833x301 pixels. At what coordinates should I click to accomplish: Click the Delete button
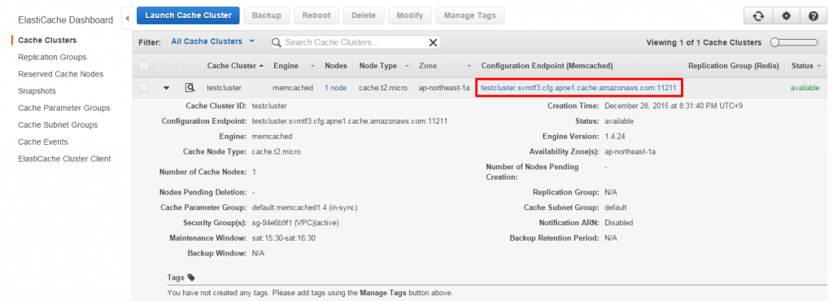coord(364,15)
